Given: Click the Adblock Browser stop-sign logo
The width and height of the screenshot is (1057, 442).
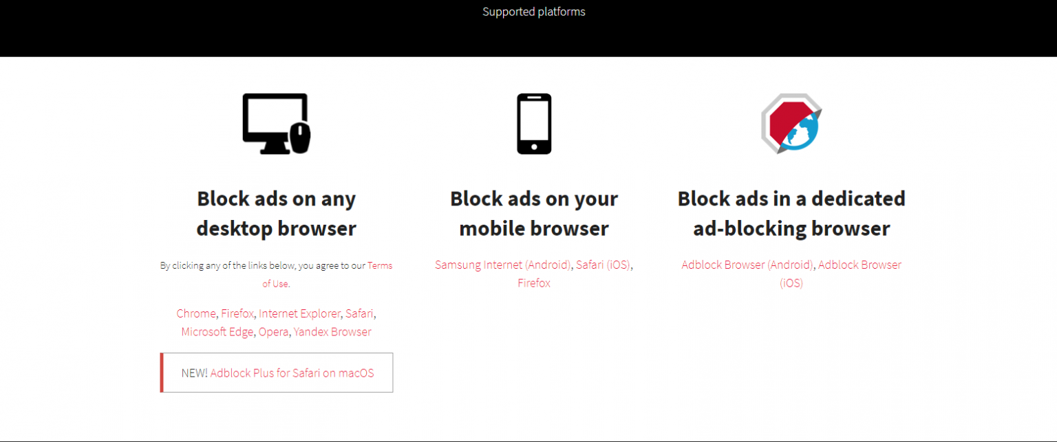Looking at the screenshot, I should 791,124.
